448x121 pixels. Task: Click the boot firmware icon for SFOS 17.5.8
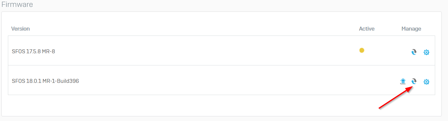pos(414,52)
